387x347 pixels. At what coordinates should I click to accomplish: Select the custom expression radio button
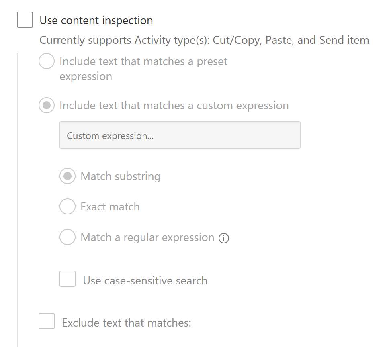(x=47, y=106)
